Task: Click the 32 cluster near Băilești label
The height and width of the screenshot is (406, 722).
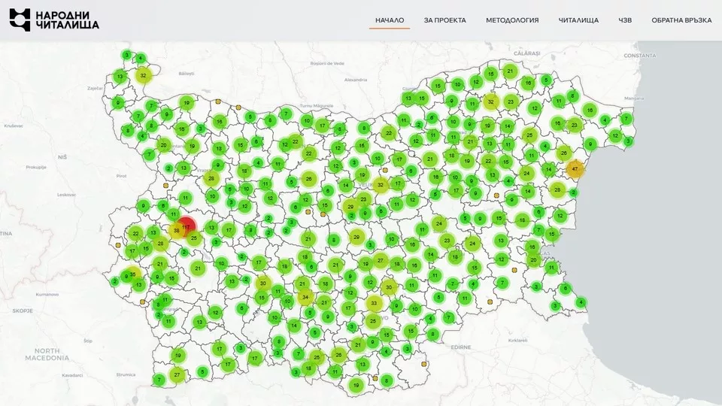Action: (143, 75)
